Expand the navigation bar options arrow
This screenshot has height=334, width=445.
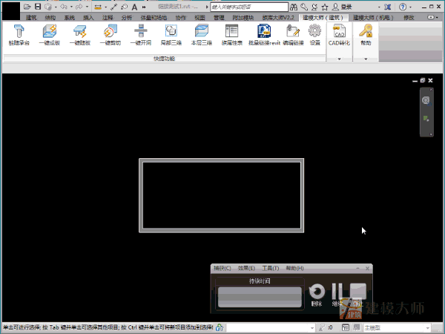coord(431,134)
